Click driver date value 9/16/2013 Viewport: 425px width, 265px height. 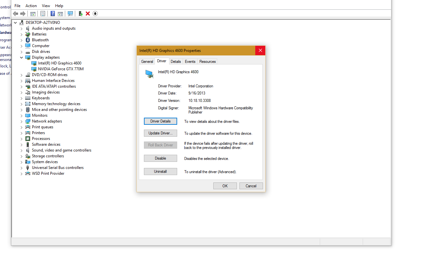click(197, 93)
